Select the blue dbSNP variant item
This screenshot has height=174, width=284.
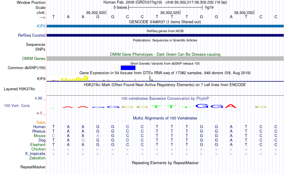click(x=128, y=68)
